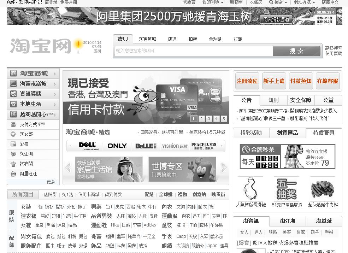Expand the 淘宝商城 sidebar arrow

pos(55,74)
